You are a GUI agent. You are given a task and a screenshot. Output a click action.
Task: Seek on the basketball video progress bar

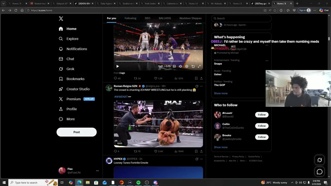[x=158, y=61]
